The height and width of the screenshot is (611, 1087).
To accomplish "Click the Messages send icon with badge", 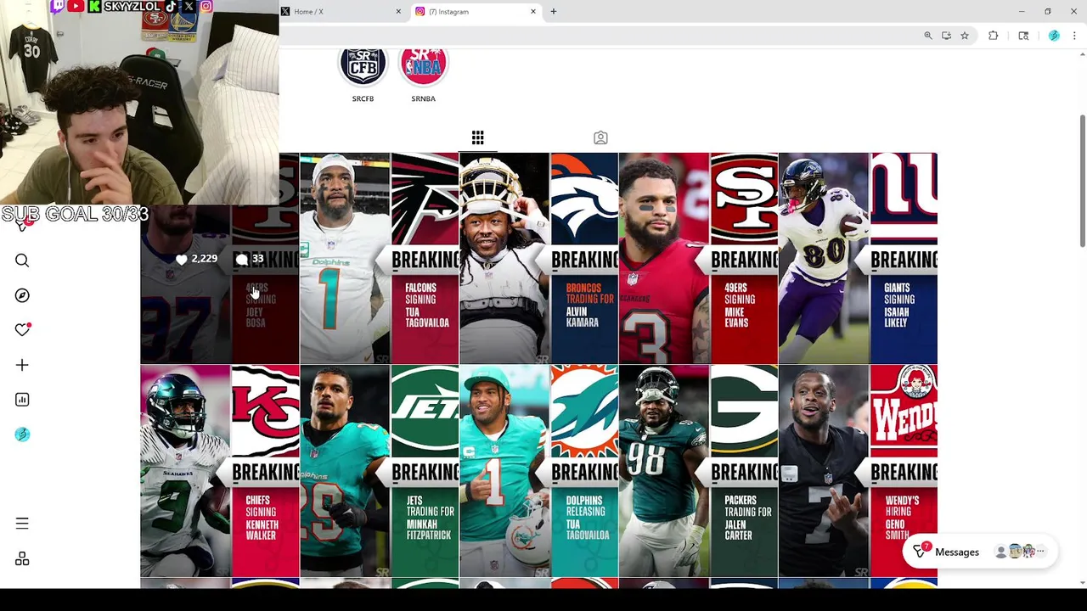I will [921, 552].
